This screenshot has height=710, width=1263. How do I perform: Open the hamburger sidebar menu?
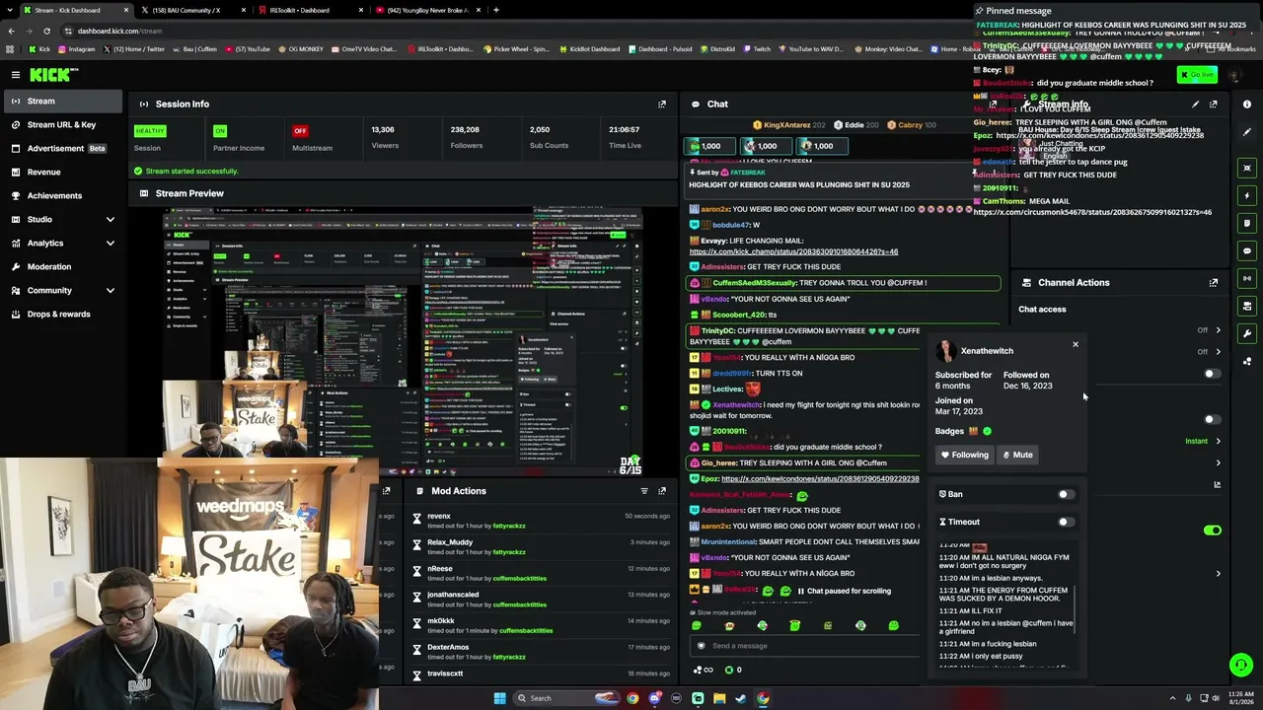click(15, 75)
